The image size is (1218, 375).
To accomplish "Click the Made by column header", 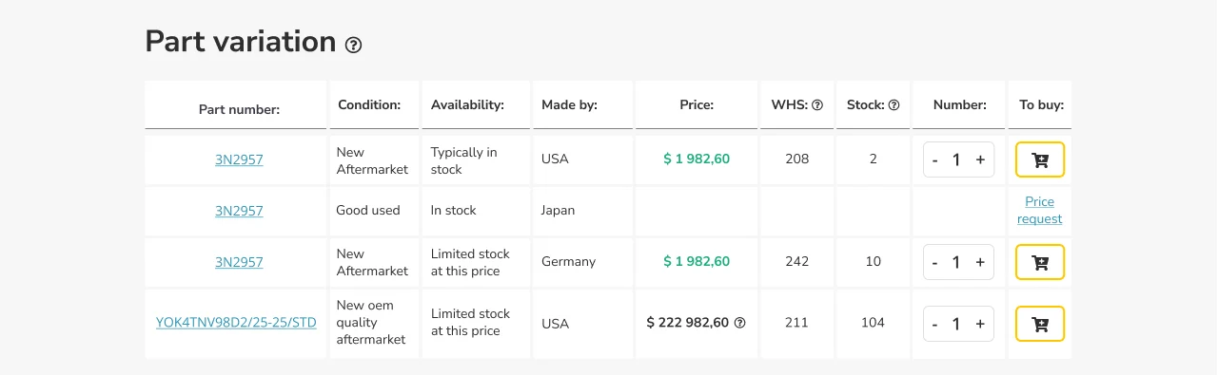I will pyautogui.click(x=569, y=105).
